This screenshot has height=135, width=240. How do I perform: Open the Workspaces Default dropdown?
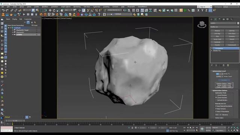231,7
